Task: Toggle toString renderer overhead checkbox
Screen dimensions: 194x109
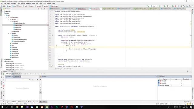Action: pyautogui.click(x=159, y=85)
